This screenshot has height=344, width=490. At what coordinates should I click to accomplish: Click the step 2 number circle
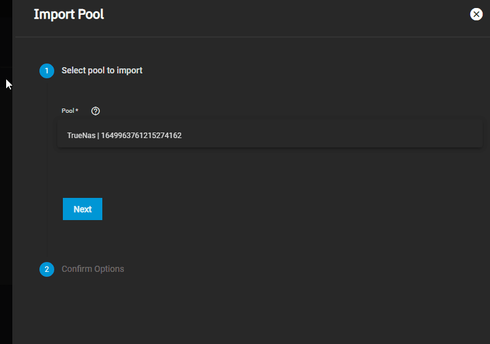coord(47,269)
